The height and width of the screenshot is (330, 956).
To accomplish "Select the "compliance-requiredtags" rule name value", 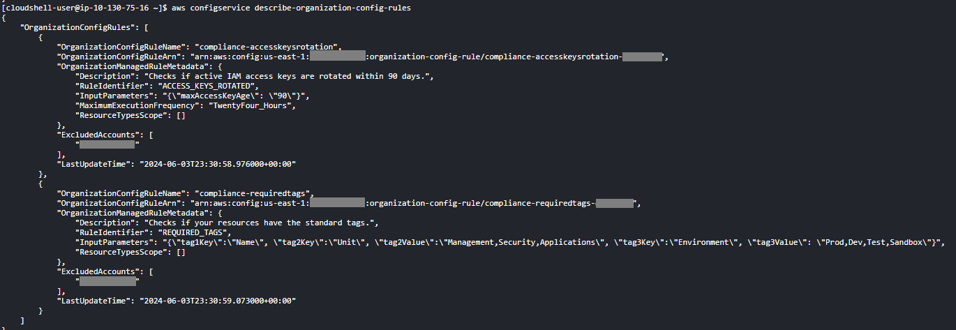I will [x=255, y=193].
